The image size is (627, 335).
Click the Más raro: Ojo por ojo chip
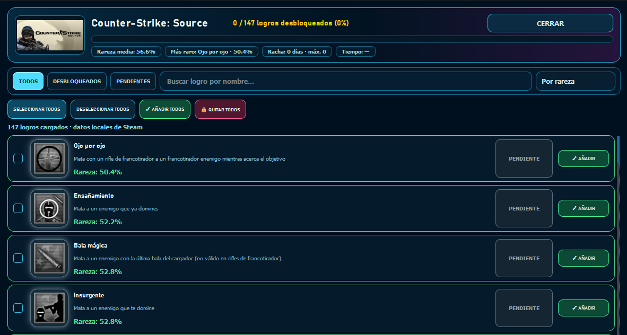tap(212, 51)
